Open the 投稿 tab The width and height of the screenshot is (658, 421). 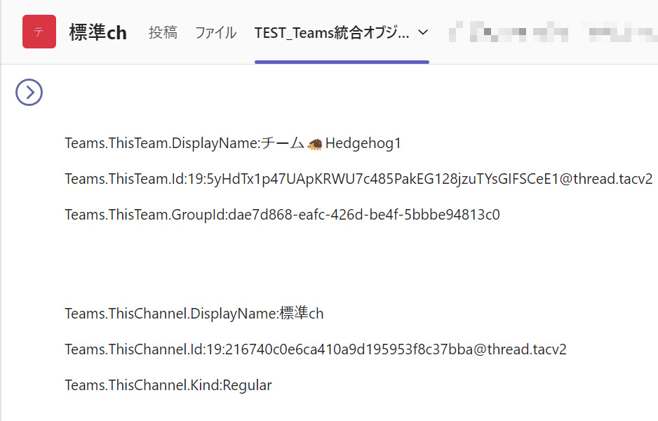coord(163,33)
